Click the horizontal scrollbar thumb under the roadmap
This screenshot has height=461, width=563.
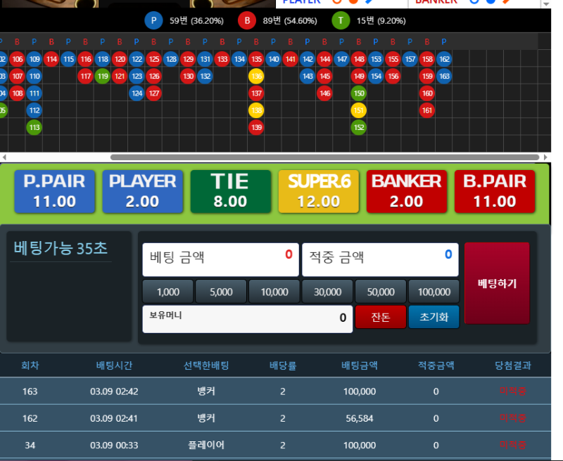click(x=325, y=157)
